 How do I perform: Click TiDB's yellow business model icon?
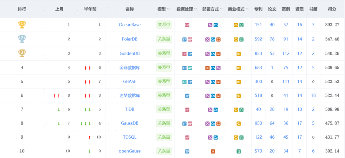click(236, 110)
